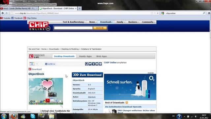Click the blue help question mark in tray
The image size is (211, 119).
pos(179,116)
